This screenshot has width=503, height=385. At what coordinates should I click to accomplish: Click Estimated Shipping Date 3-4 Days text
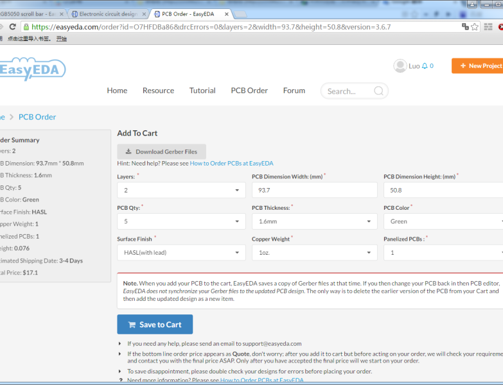point(41,261)
